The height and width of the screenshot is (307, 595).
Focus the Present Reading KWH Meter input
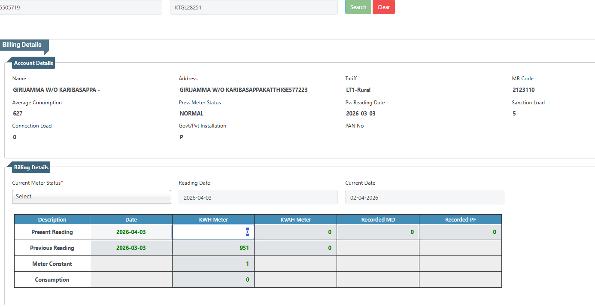click(213, 232)
